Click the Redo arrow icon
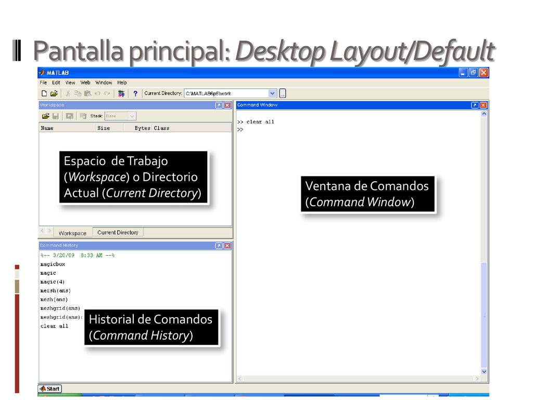The image size is (533, 400). [107, 93]
